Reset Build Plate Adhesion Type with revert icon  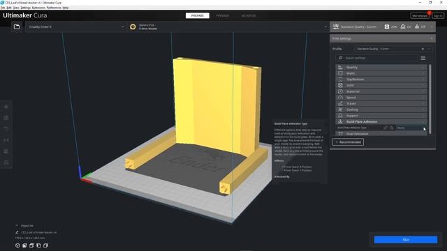point(392,128)
